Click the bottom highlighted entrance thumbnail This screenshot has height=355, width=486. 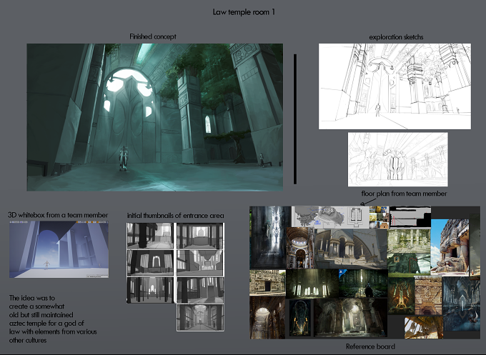point(200,318)
